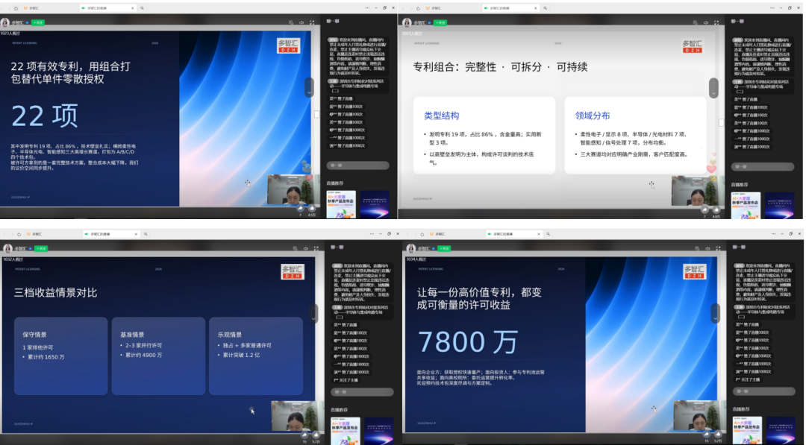This screenshot has height=445, width=806.
Task: Refresh the page in the 22 项 slide window
Action: 16,8
